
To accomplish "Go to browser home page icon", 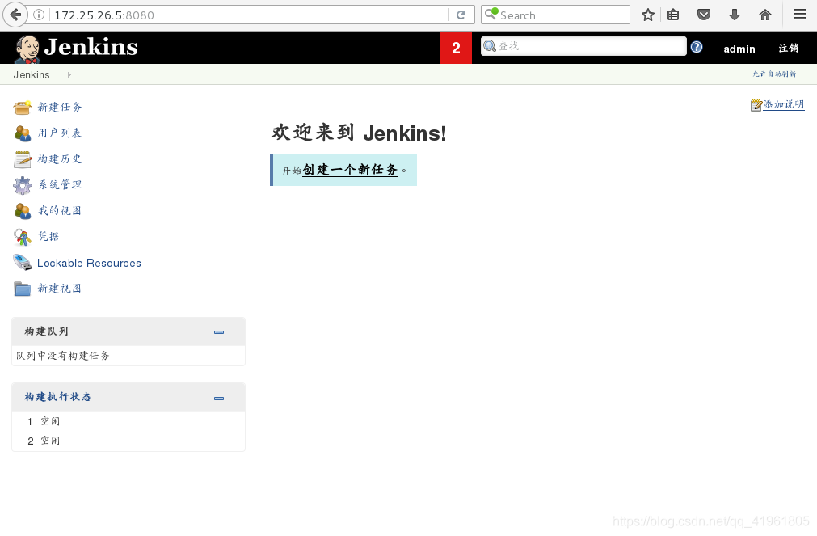I will click(765, 15).
